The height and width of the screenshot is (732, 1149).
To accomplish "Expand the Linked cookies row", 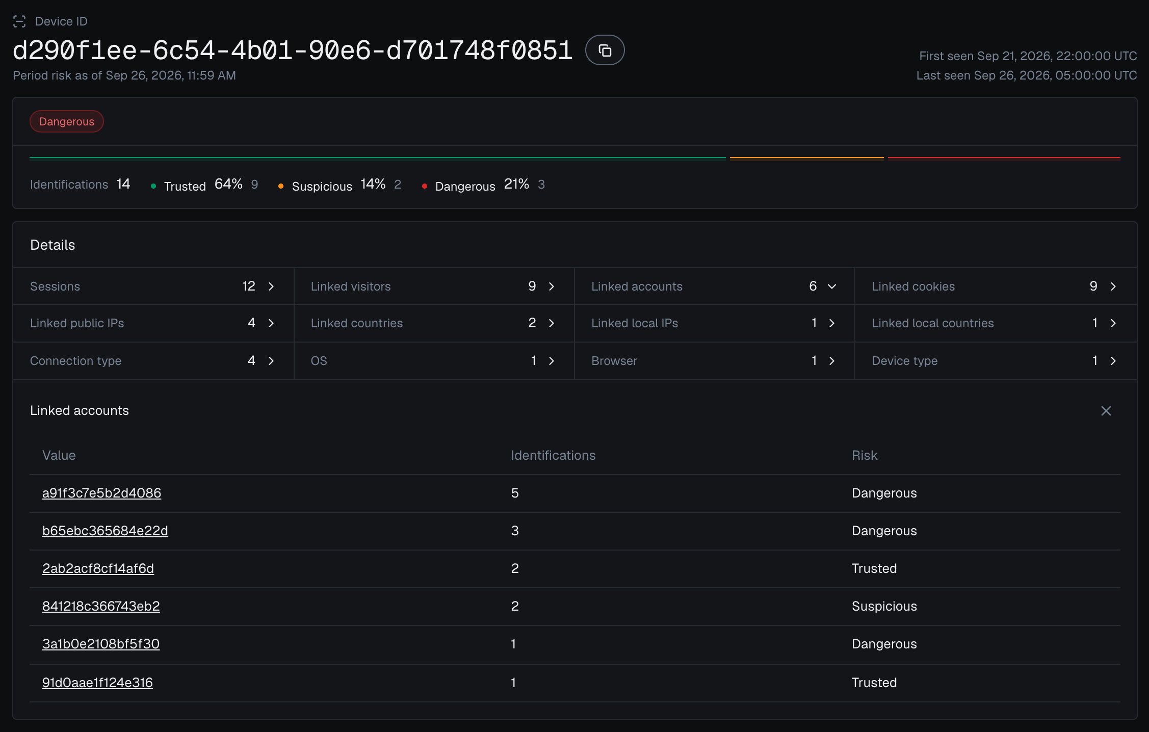I will [x=996, y=286].
